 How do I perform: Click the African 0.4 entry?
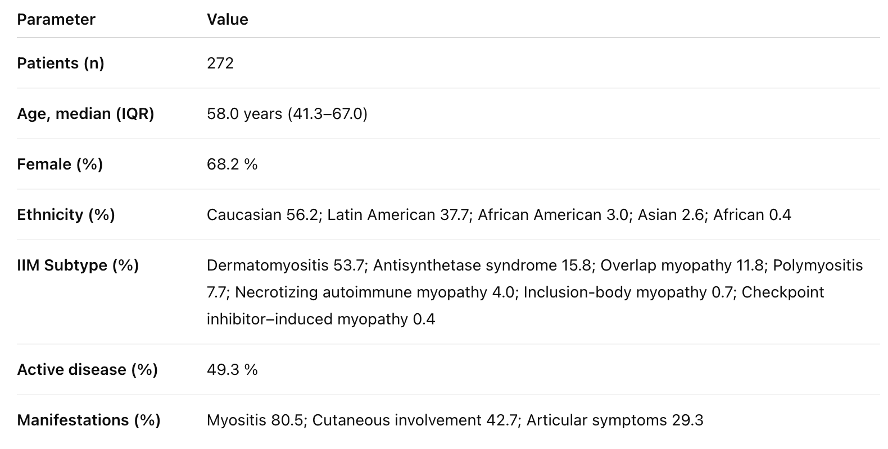click(752, 215)
